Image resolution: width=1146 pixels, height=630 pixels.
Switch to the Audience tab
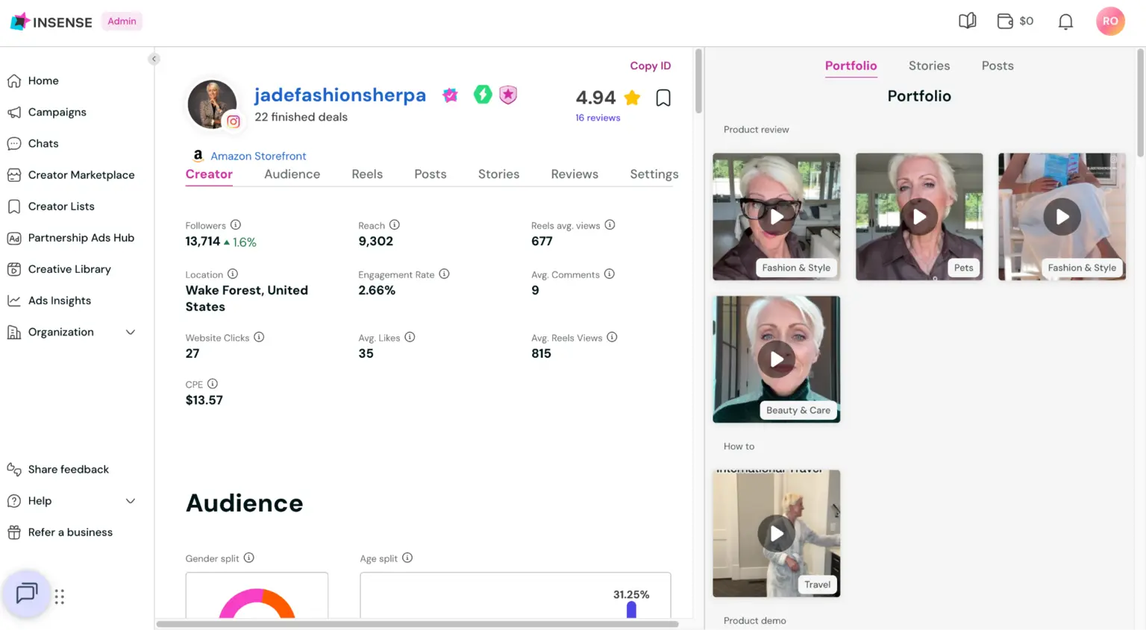tap(292, 174)
